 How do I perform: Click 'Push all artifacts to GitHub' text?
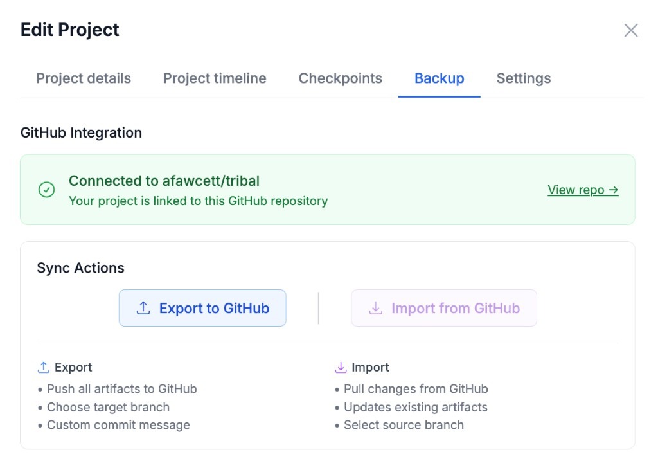click(121, 389)
